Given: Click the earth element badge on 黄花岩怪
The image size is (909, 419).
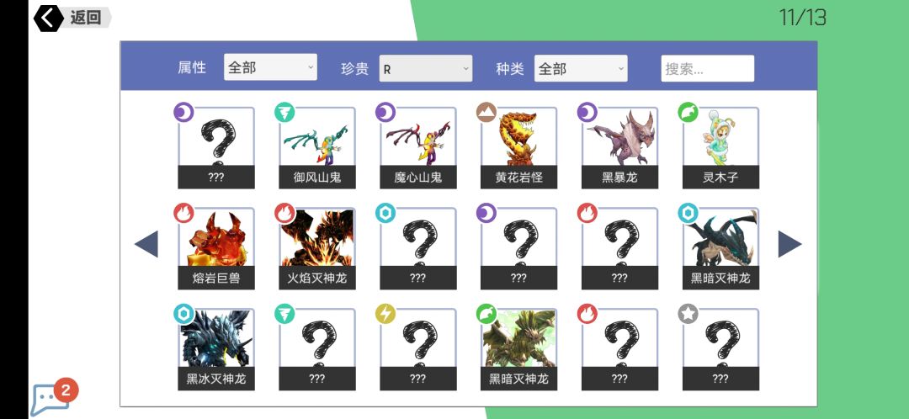Looking at the screenshot, I should coord(486,113).
